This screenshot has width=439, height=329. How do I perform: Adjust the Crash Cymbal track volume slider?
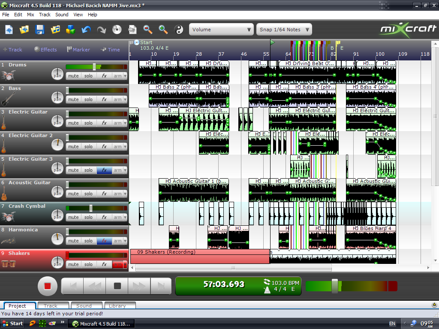pyautogui.click(x=91, y=208)
